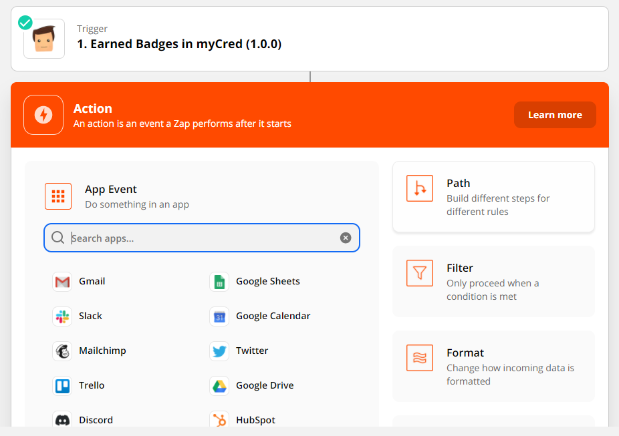Click the Google Sheets icon

(219, 282)
